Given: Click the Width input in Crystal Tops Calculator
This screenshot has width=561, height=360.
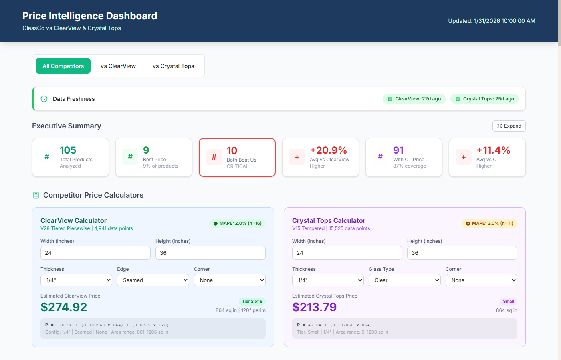Looking at the screenshot, I should pos(347,253).
